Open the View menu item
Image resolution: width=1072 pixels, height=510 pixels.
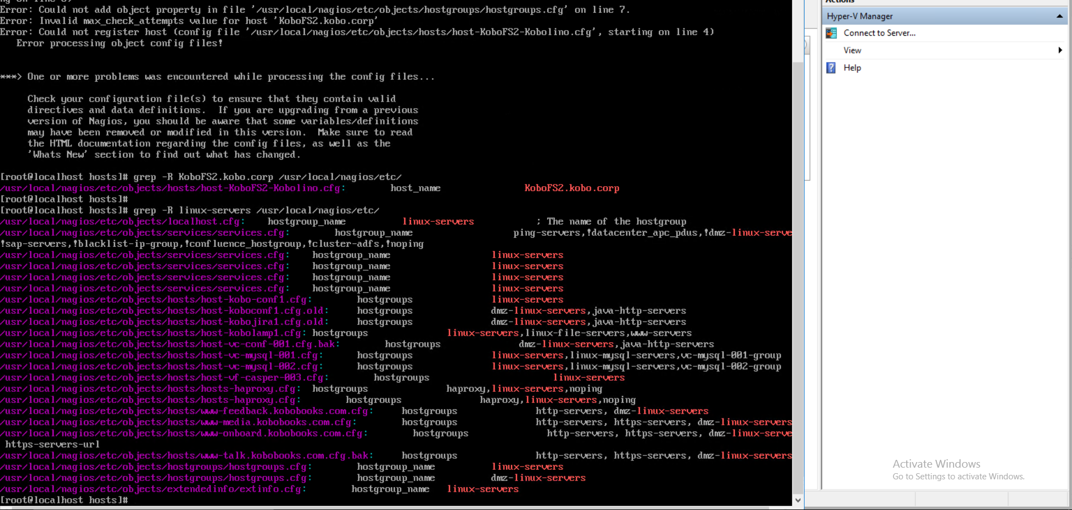point(852,50)
